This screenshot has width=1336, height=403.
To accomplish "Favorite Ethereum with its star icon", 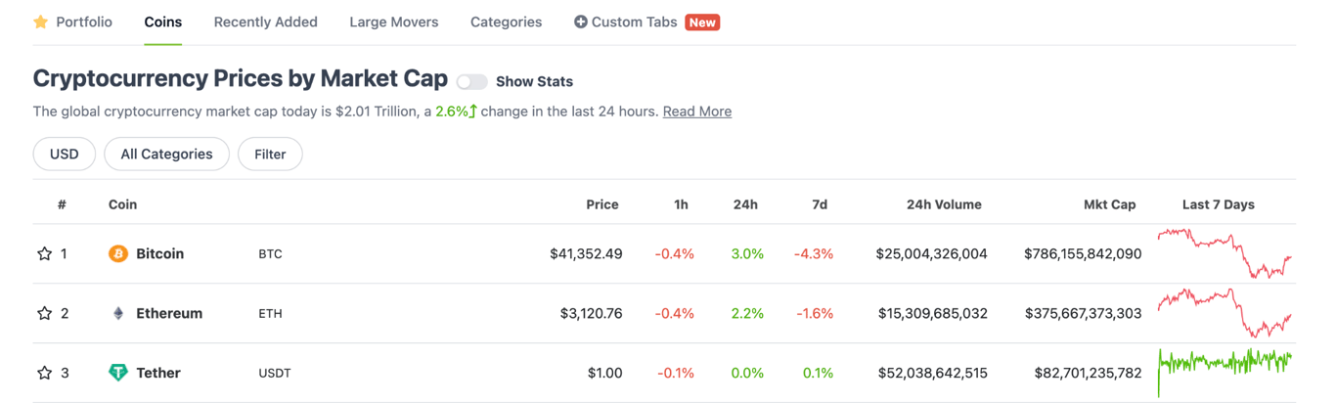I will tap(44, 314).
